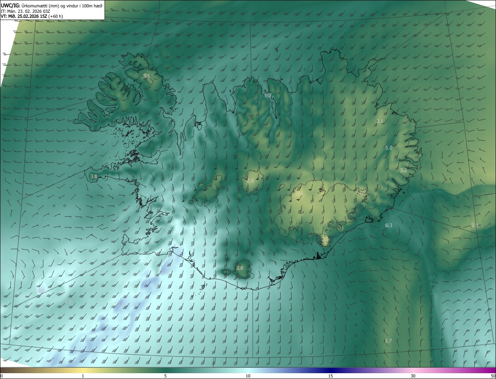
Task: Click the 2.8 value on Hofsjökull glacier
Action: point(250,181)
